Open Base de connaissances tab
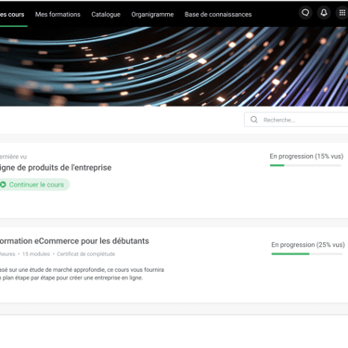 (218, 14)
